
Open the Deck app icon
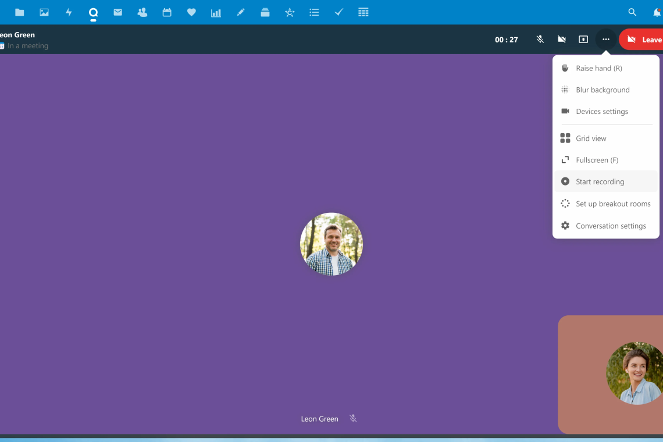[265, 12]
